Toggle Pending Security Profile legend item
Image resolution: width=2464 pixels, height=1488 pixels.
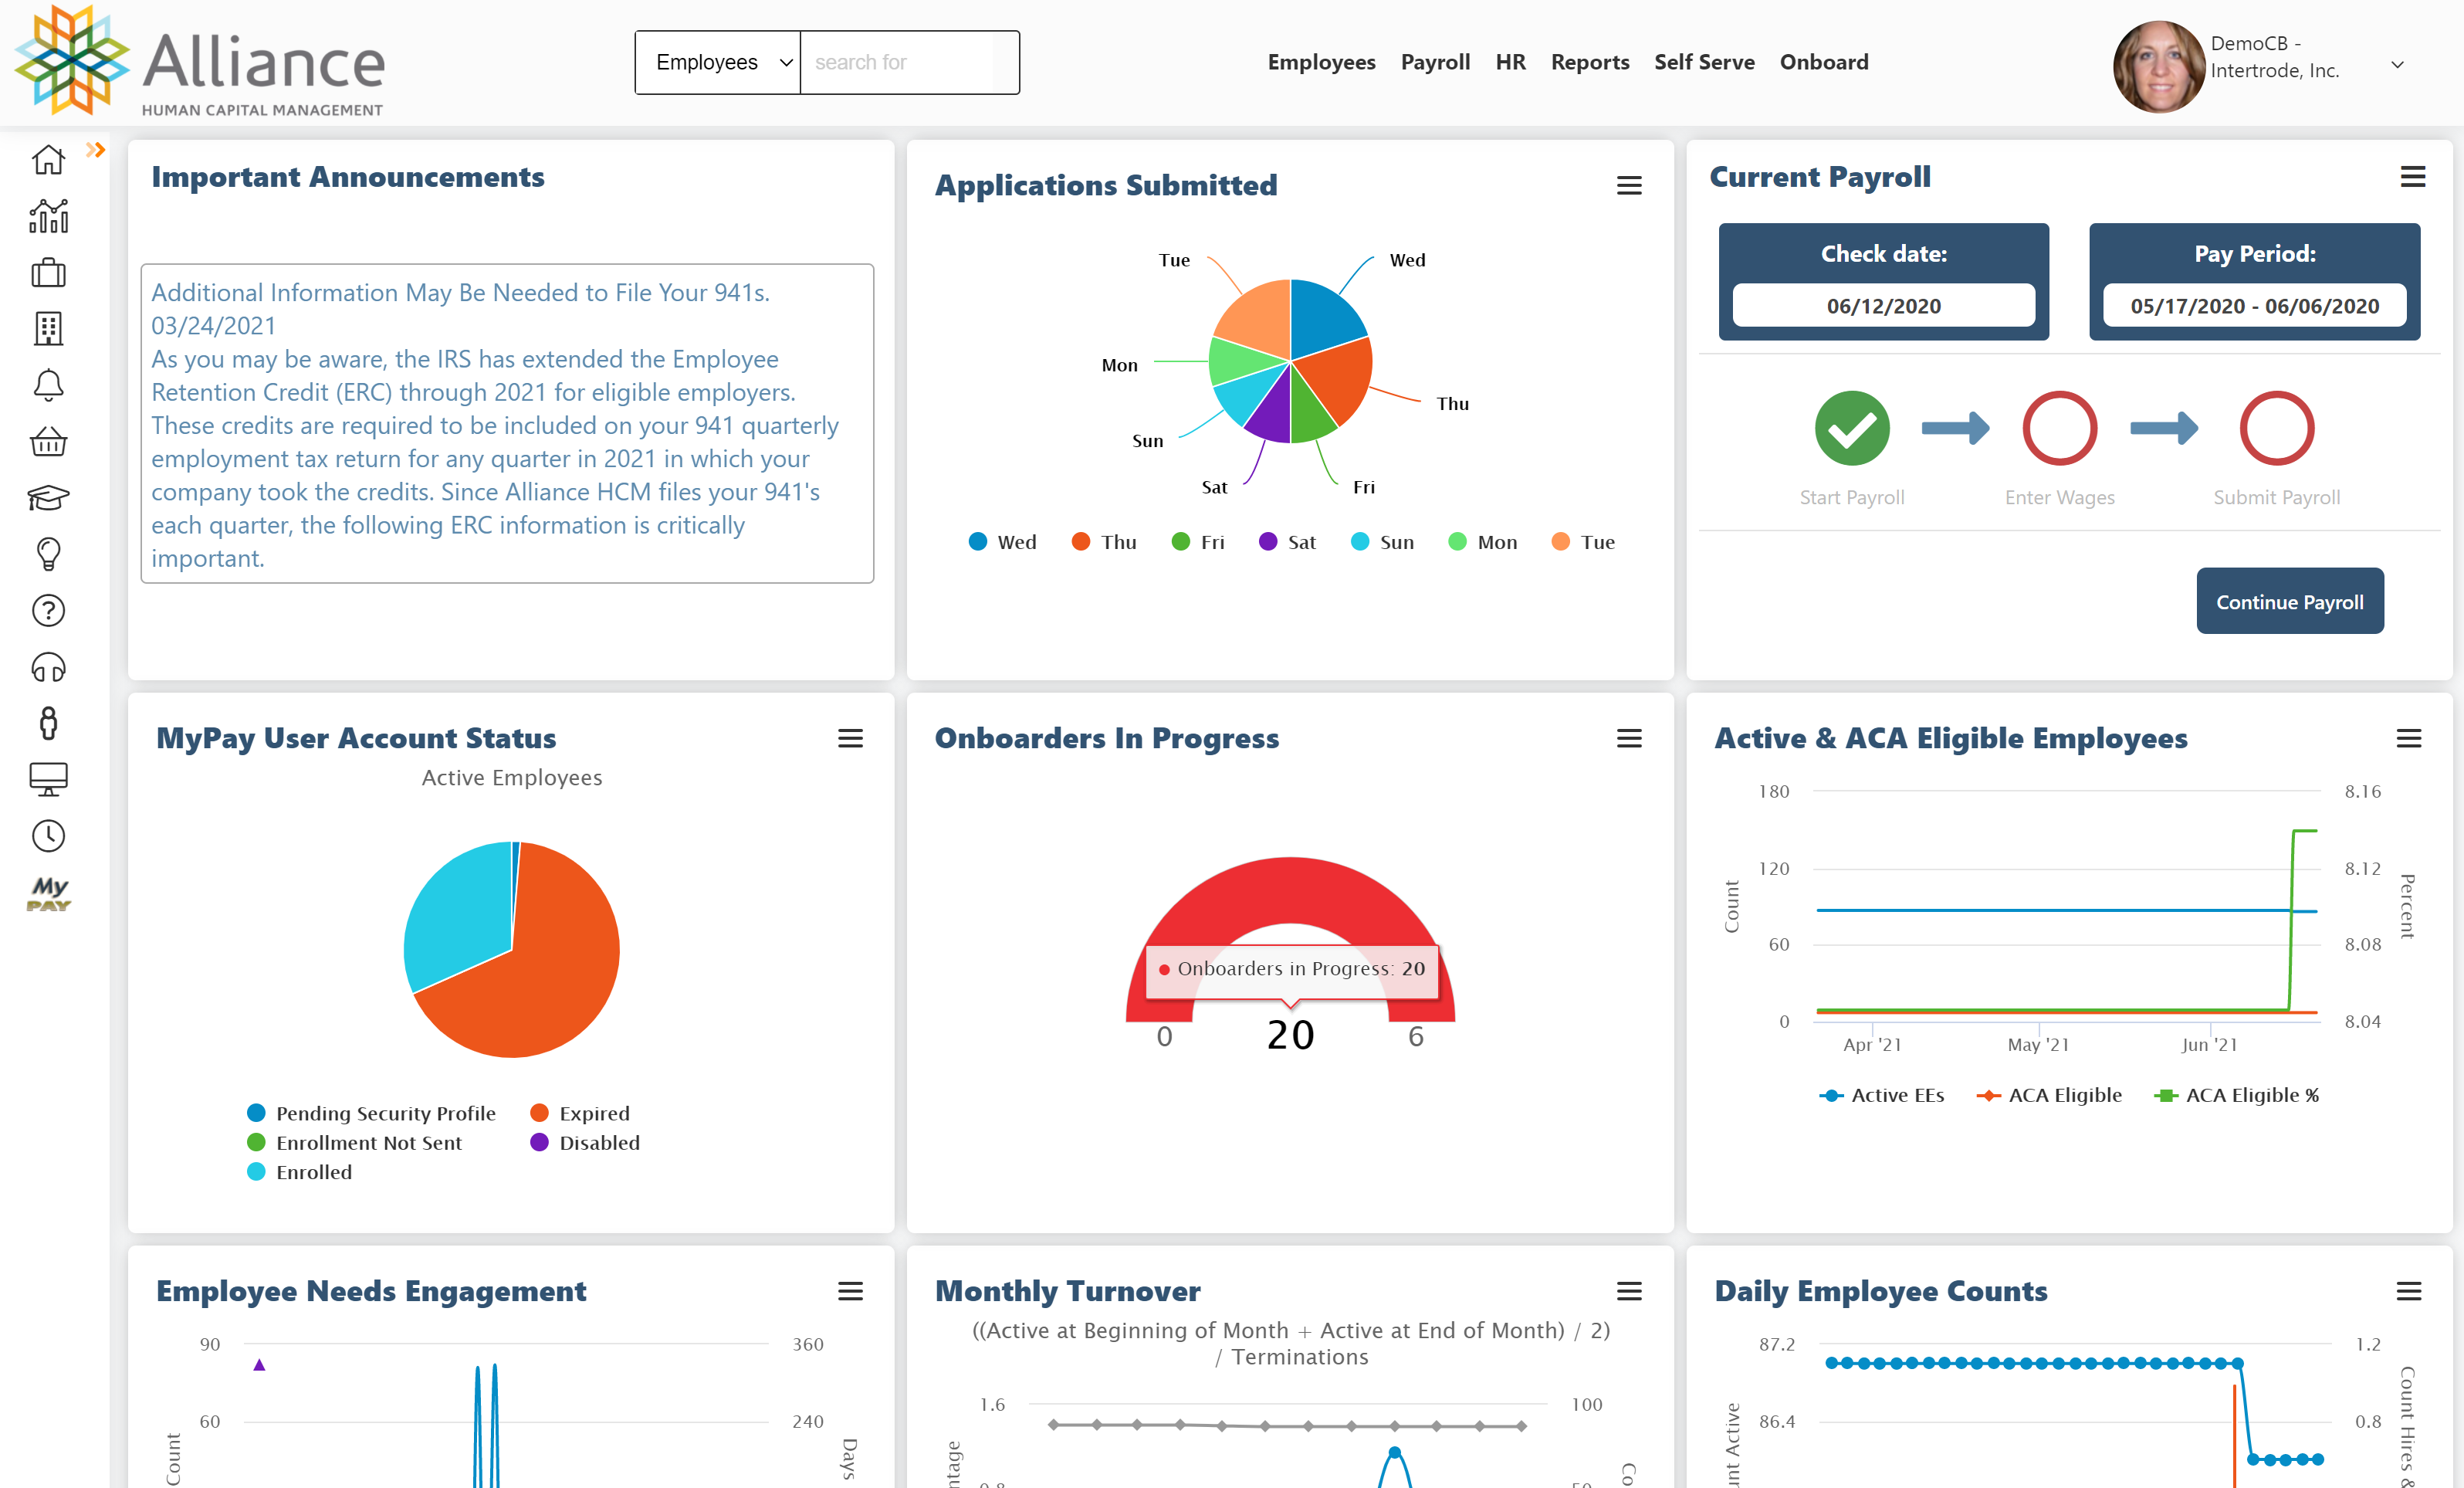click(371, 1113)
